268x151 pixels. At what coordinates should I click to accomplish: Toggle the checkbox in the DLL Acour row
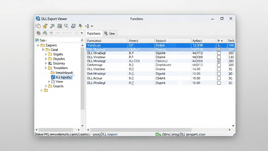point(219,78)
